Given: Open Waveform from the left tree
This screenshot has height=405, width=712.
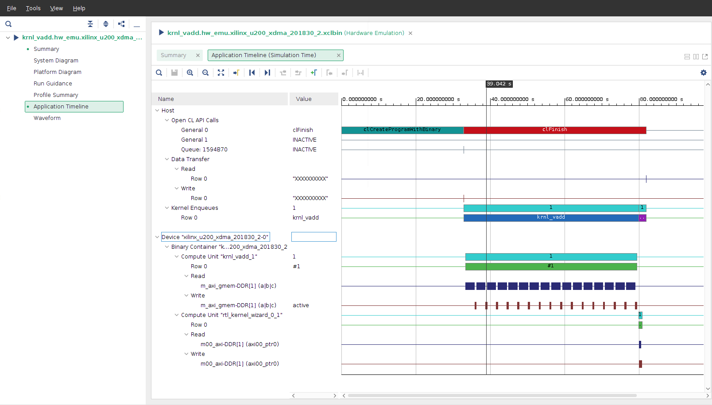Looking at the screenshot, I should (47, 118).
